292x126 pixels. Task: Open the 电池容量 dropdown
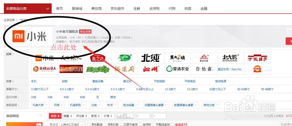(131, 105)
